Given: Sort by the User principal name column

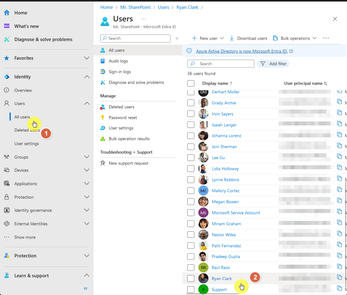Looking at the screenshot, I should [305, 83].
